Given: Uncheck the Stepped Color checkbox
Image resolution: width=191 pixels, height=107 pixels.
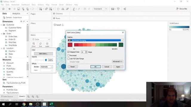Looking at the screenshot, I should click(68, 52).
